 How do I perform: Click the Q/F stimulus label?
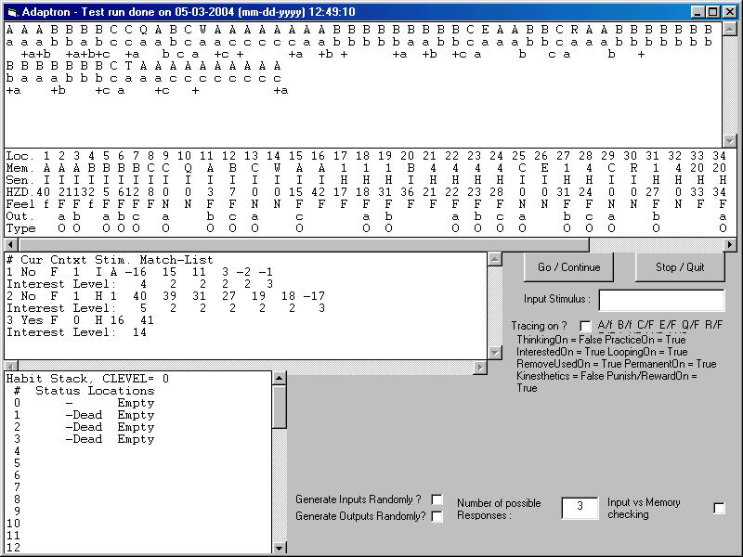point(690,325)
